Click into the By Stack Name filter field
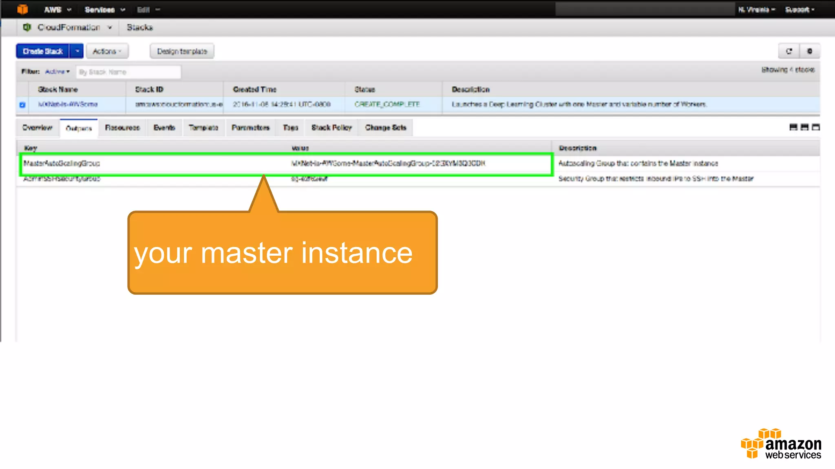 (128, 72)
